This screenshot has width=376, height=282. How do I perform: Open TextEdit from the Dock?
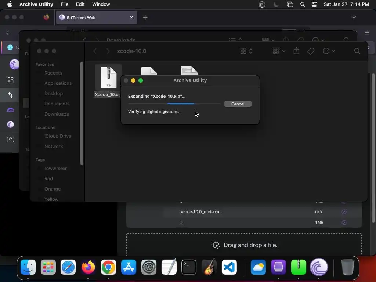coord(169,267)
